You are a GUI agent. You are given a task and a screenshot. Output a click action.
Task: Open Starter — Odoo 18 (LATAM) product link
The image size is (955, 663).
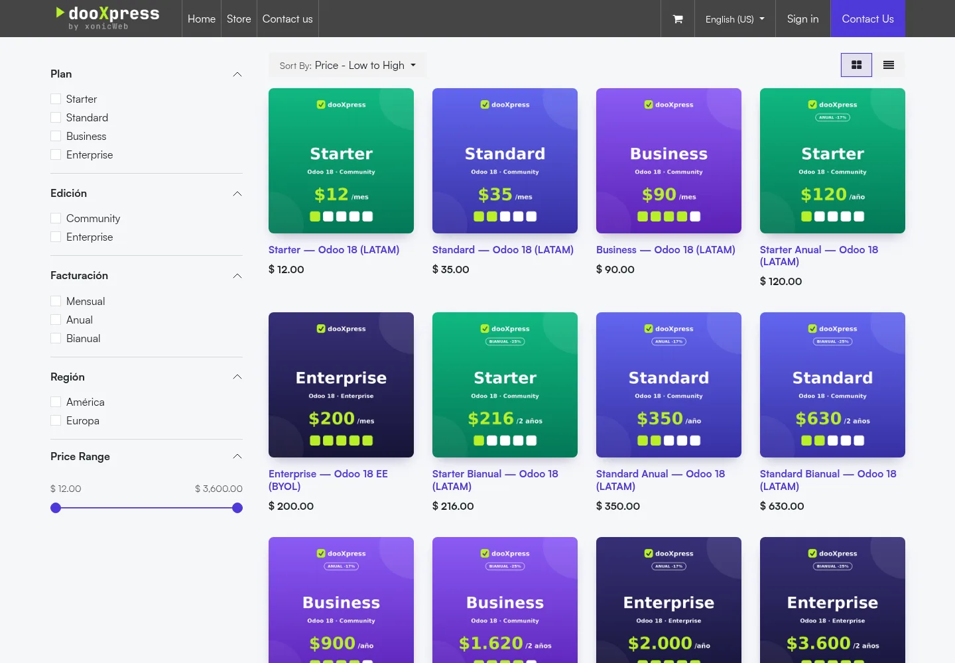tap(334, 250)
